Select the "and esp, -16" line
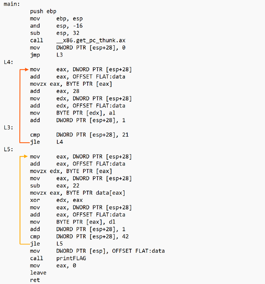265x284 pixels. (x=56, y=26)
